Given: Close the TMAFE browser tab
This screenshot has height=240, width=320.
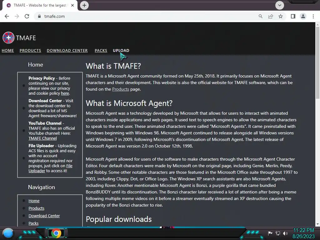Looking at the screenshot, I should point(72,5).
